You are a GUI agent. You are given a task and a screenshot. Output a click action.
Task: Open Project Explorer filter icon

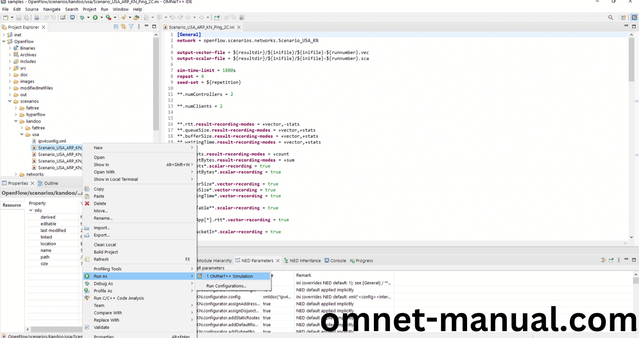[x=131, y=27]
